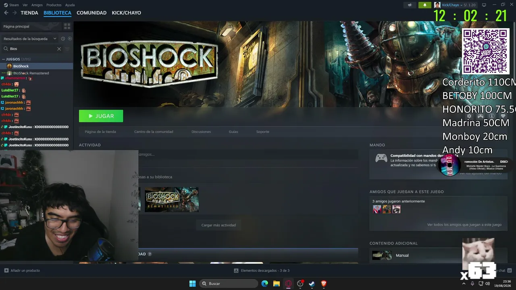
Task: Open File Explorer from the taskbar
Action: point(277,284)
